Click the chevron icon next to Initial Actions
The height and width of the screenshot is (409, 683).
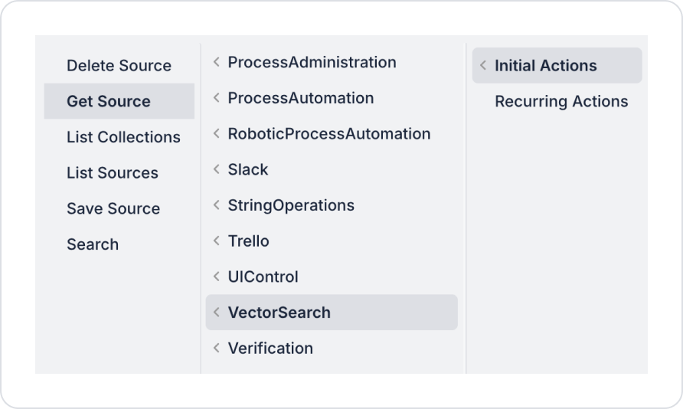coord(483,66)
